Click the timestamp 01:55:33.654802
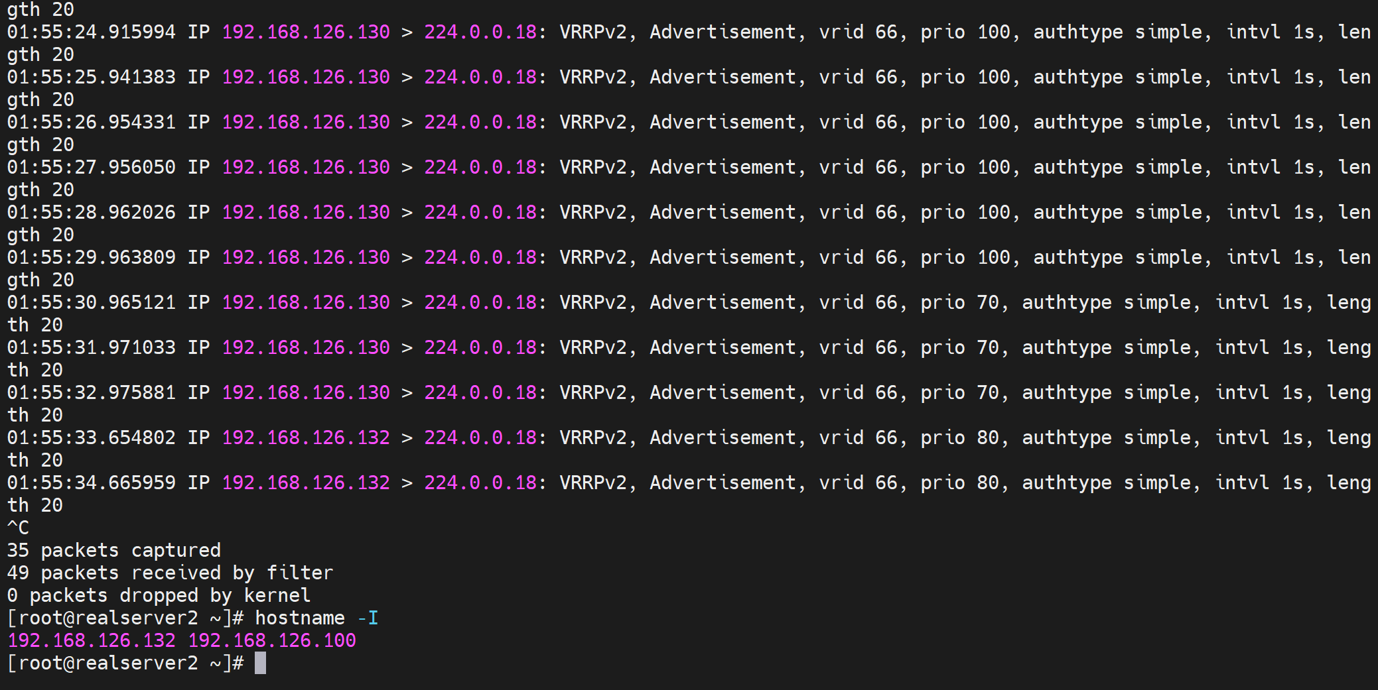The image size is (1378, 690). [x=92, y=437]
